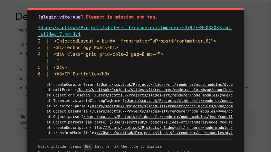Click the caret marker under the div line
The width and height of the screenshot is (271, 152).
[58, 61]
